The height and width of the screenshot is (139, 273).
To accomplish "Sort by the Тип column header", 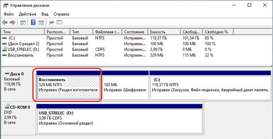I will coord(82,32).
